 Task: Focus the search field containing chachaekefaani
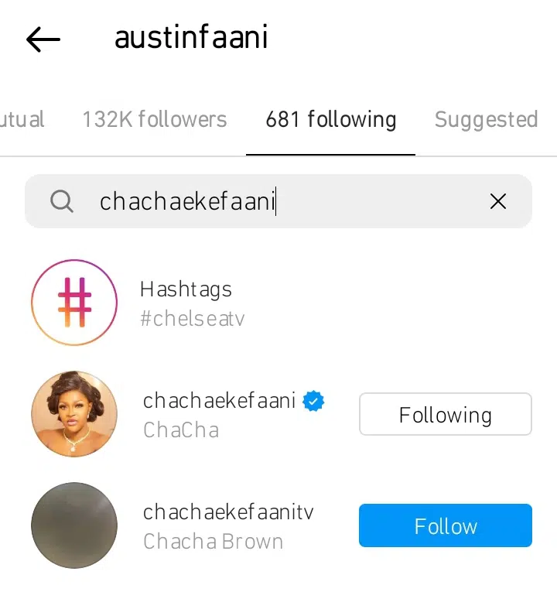[278, 201]
